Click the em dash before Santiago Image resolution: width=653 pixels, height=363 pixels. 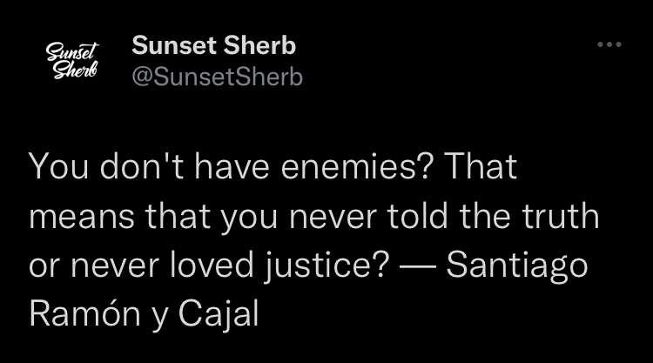pyautogui.click(x=418, y=267)
